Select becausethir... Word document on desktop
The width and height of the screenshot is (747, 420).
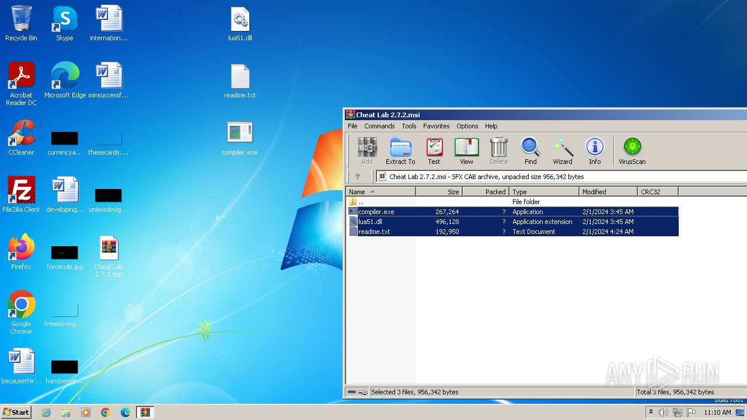(x=21, y=366)
